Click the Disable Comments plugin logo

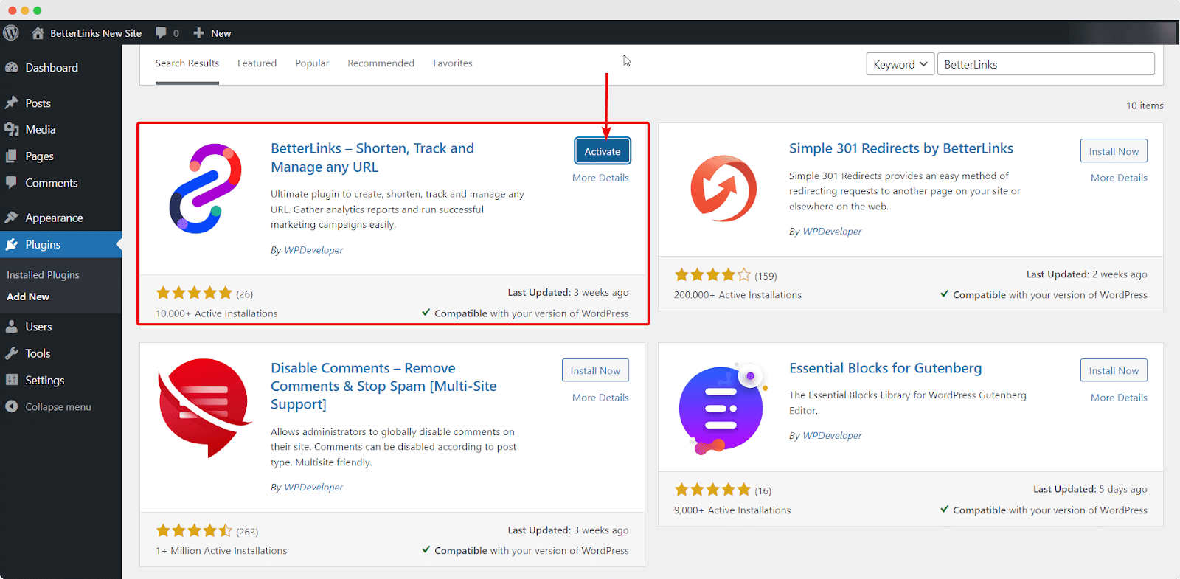(x=204, y=408)
